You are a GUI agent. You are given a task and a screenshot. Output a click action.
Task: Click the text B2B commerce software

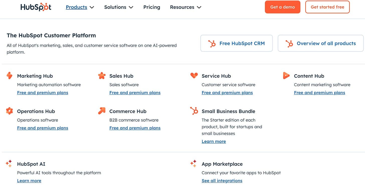[134, 120]
